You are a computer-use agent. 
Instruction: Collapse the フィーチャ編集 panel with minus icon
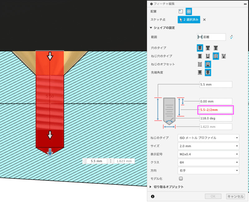pos(151,4)
